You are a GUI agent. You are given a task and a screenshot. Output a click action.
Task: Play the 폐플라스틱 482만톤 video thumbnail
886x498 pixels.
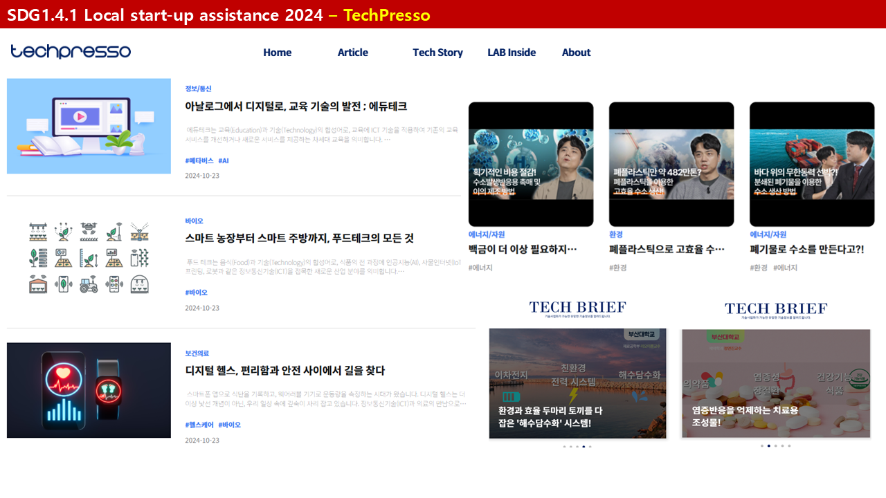click(671, 164)
